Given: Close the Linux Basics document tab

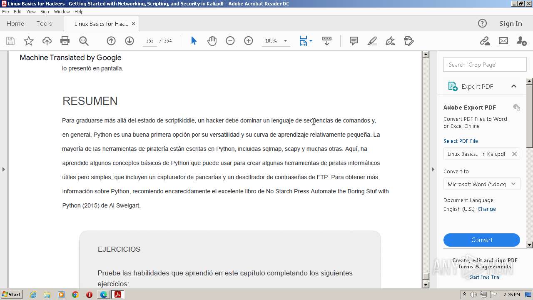Looking at the screenshot, I should point(133,24).
